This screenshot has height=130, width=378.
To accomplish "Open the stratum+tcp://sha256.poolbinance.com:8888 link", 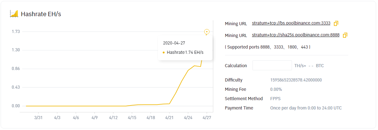I will 295,35.
